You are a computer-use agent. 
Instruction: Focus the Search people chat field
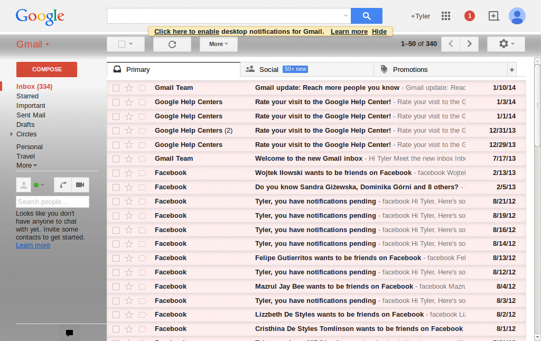click(x=52, y=201)
